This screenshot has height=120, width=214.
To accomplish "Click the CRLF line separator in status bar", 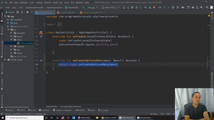I will [168, 114].
